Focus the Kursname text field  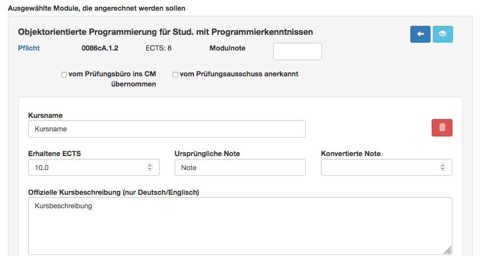(167, 129)
